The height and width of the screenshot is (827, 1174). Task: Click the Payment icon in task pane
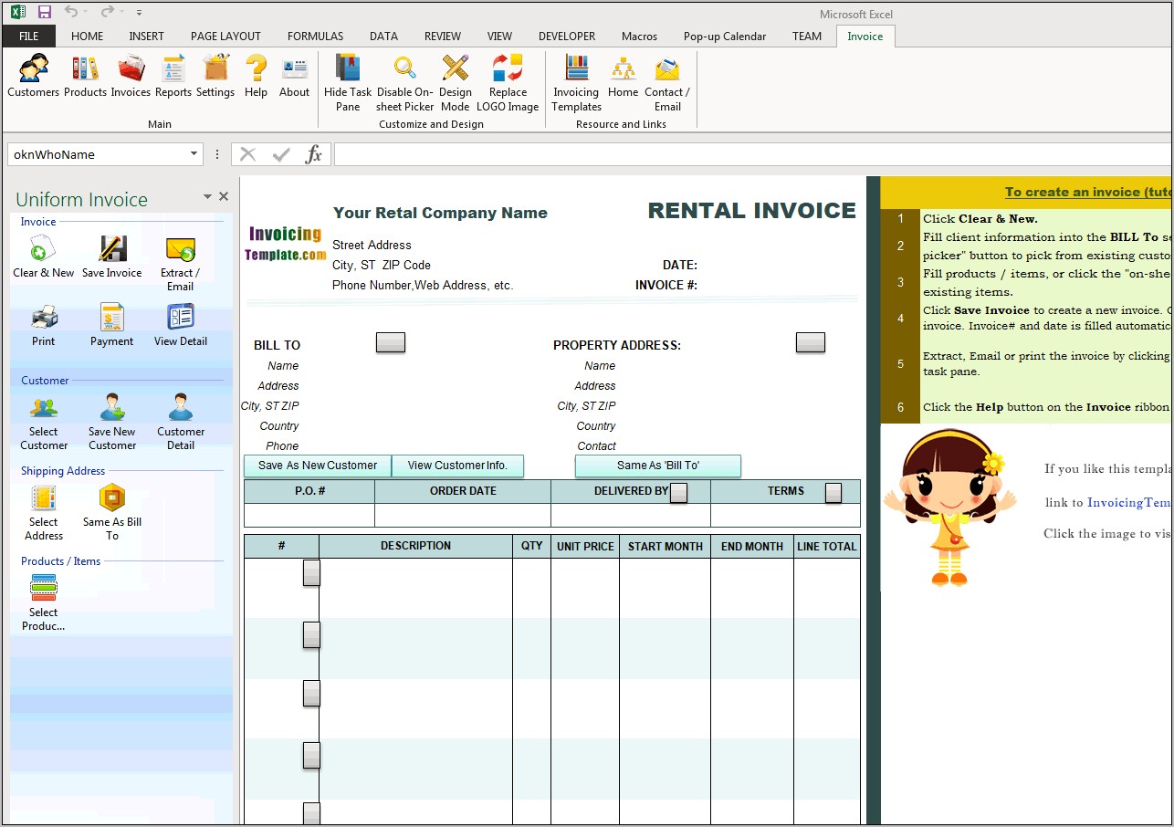[112, 325]
